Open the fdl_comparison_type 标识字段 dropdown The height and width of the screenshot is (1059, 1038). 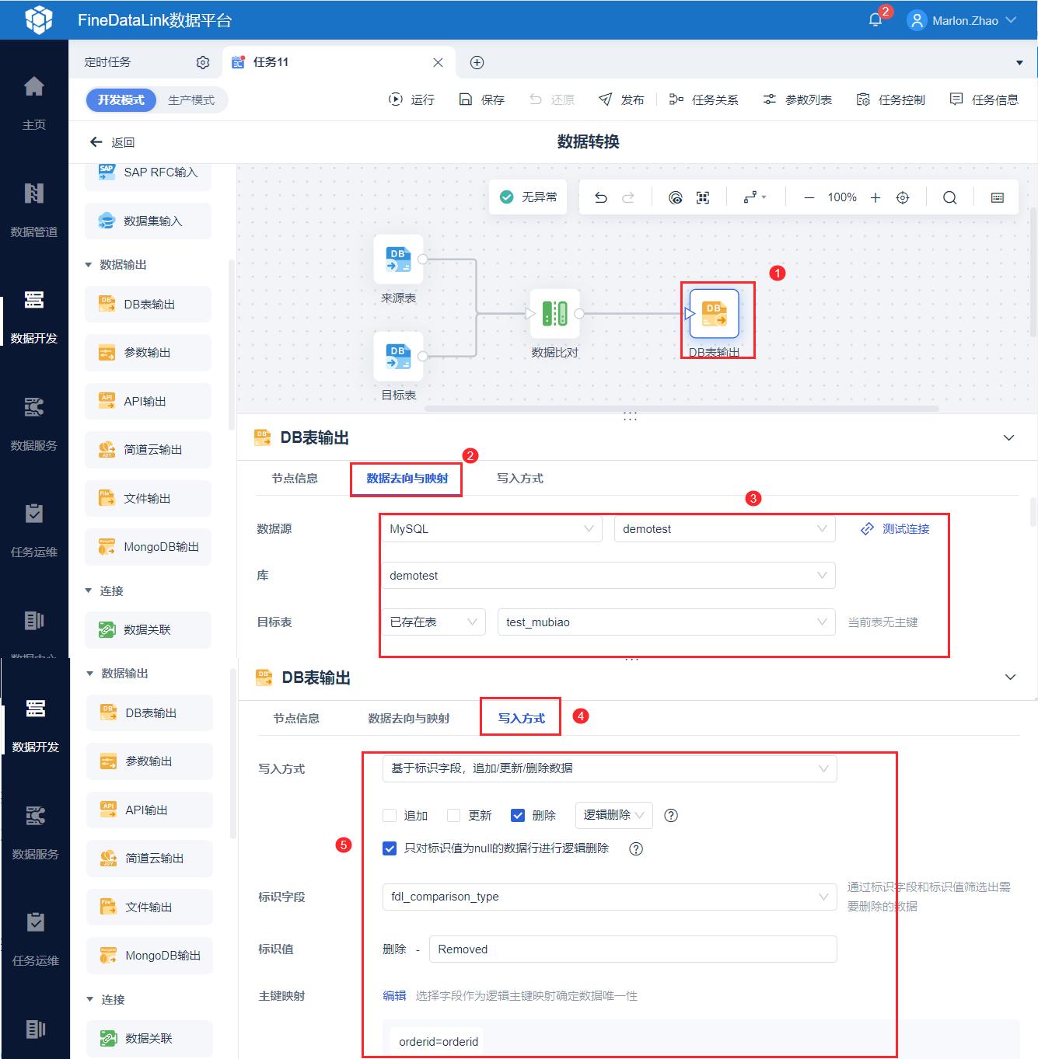(x=610, y=897)
